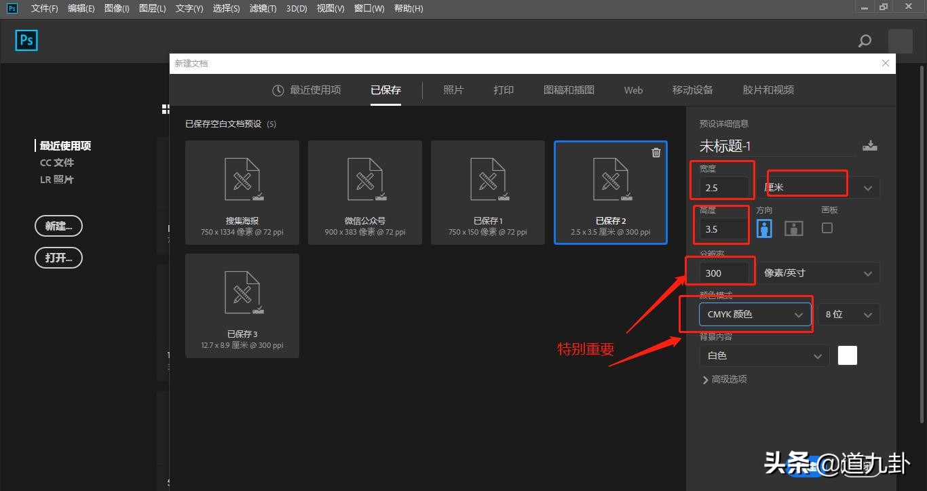Click the 新建 button in sidebar

tap(58, 226)
